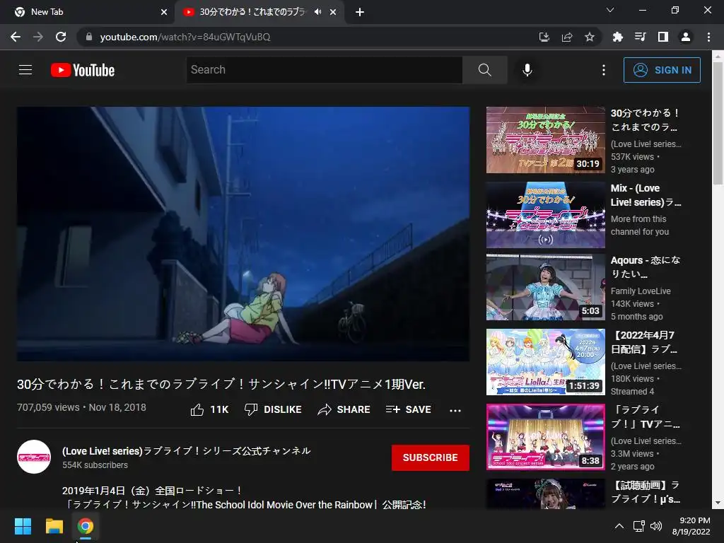This screenshot has width=724, height=543.
Task: Share this page from address bar icon
Action: 567,37
